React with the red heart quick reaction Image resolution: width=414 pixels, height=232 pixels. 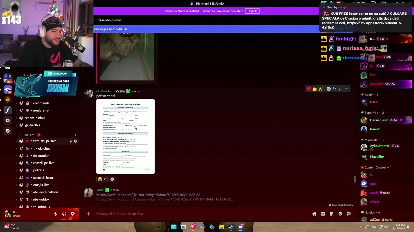tap(309, 89)
